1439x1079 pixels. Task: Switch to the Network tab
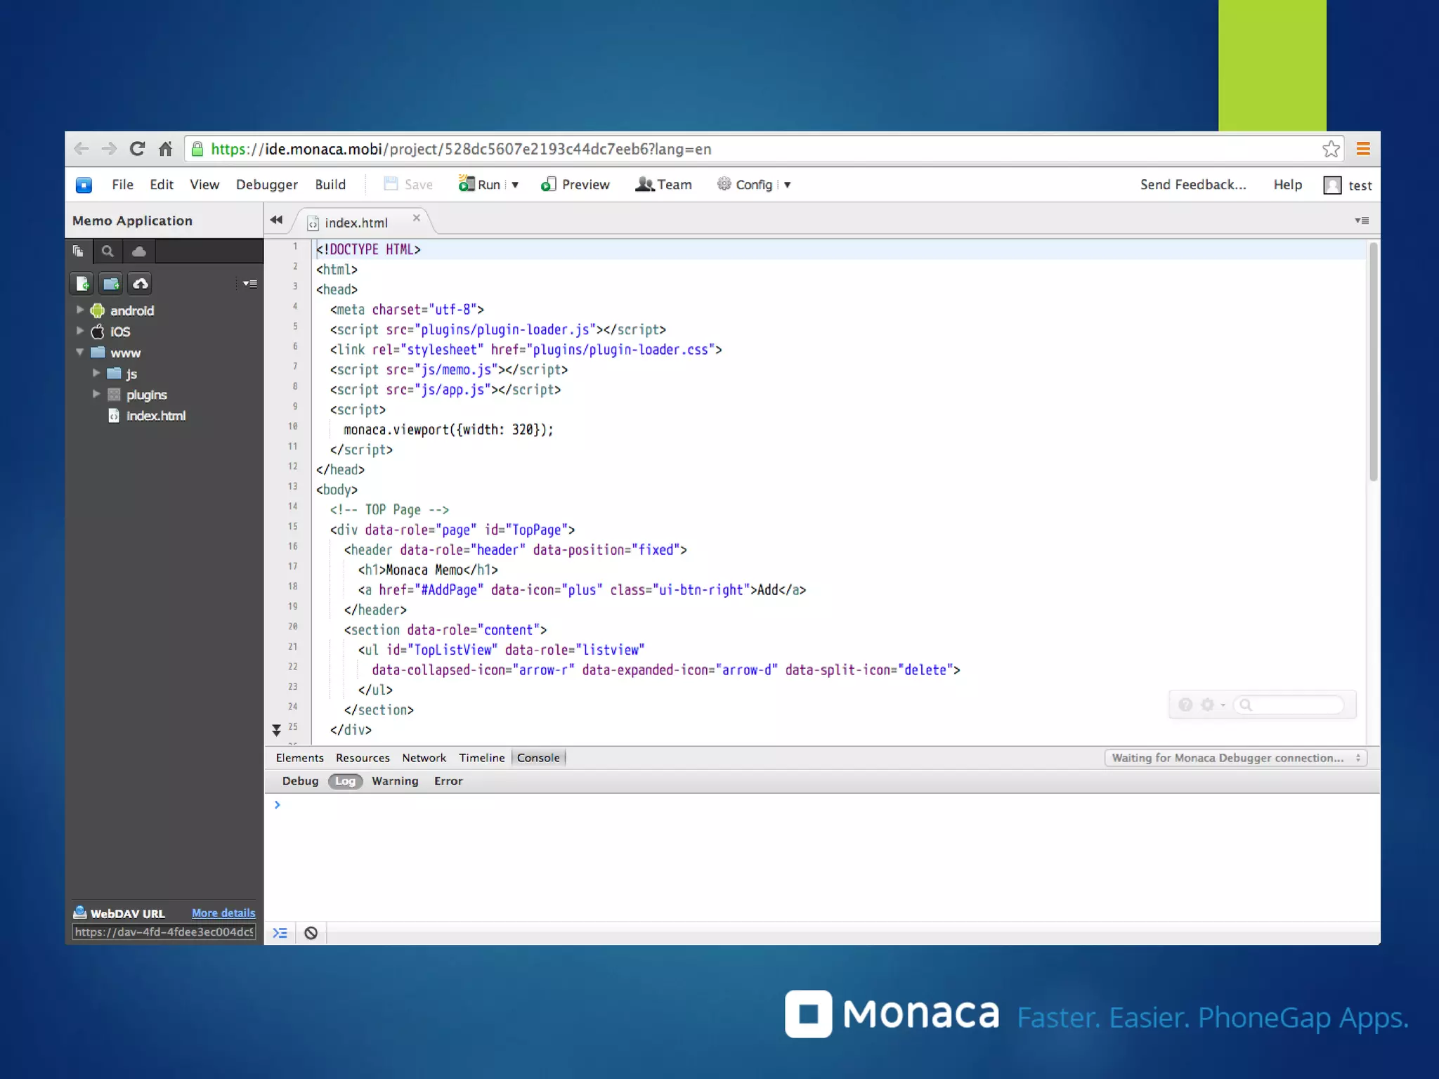tap(424, 758)
